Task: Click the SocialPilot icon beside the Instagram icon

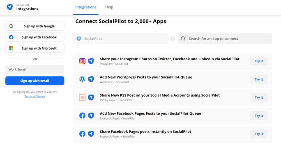Action: click(91, 61)
